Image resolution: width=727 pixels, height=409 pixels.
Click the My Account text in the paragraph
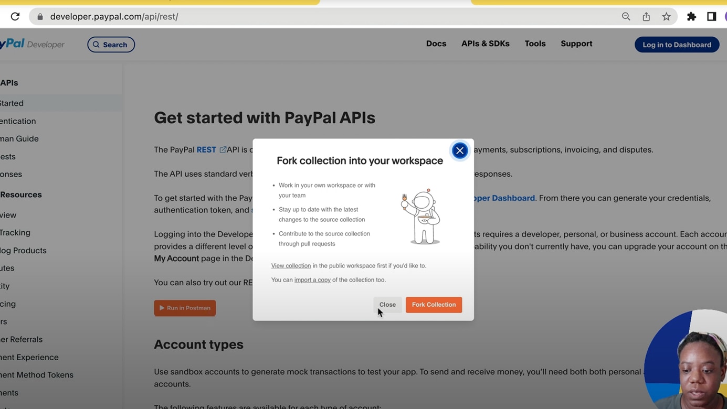176,259
